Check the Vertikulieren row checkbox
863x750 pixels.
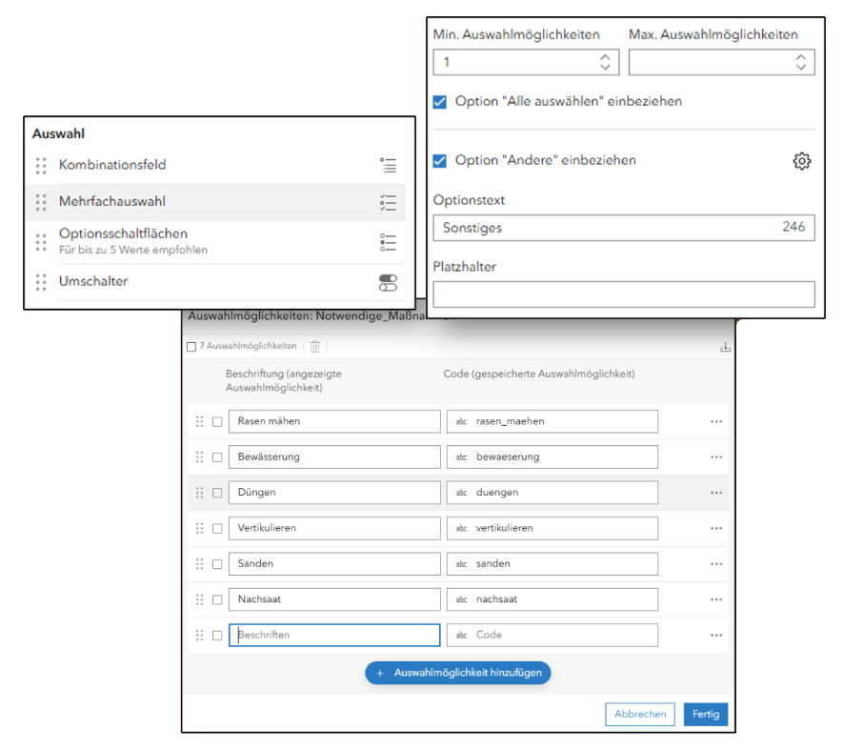click(x=217, y=529)
